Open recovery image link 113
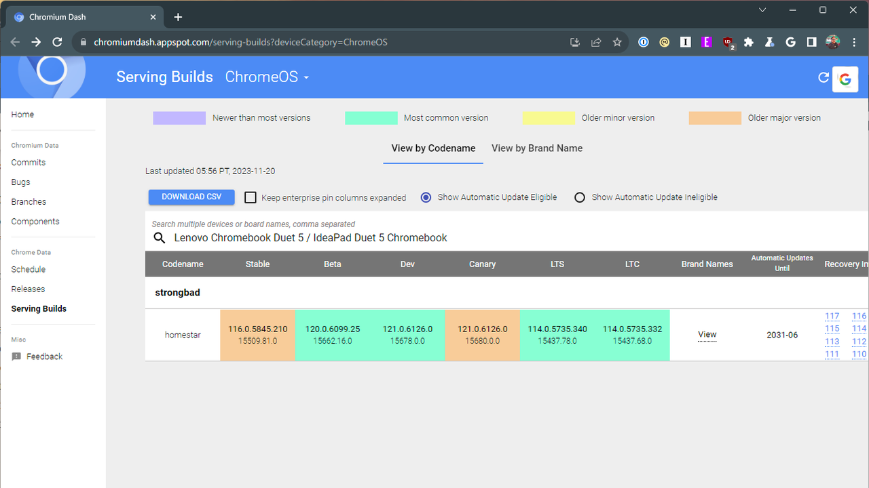Screen dimensions: 869x488 click(832, 342)
